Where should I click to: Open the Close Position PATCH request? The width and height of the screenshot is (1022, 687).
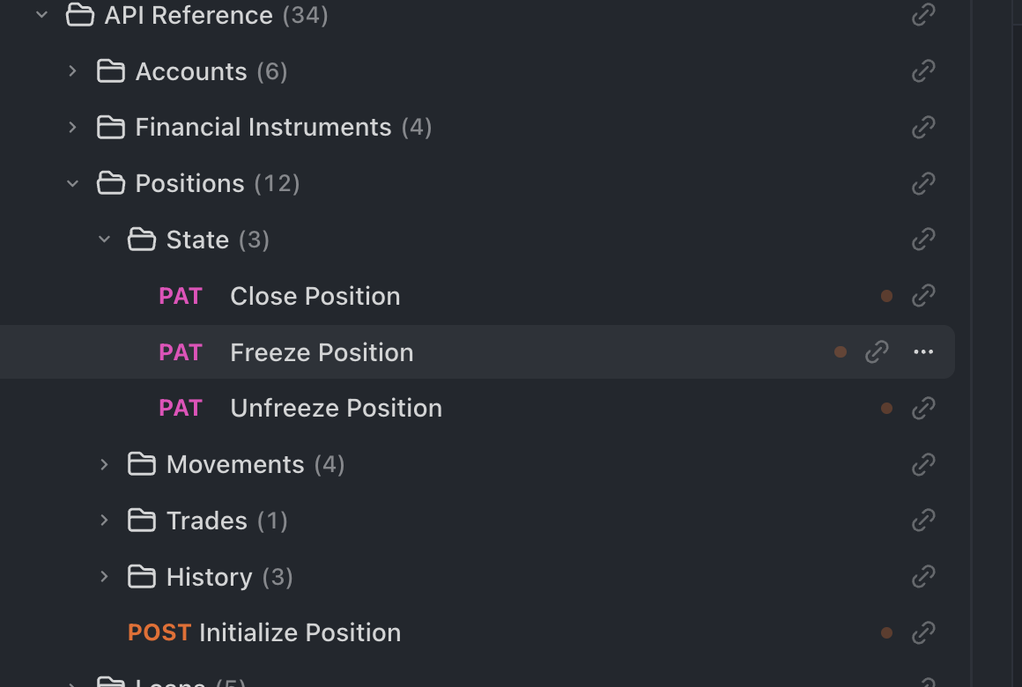pyautogui.click(x=315, y=296)
